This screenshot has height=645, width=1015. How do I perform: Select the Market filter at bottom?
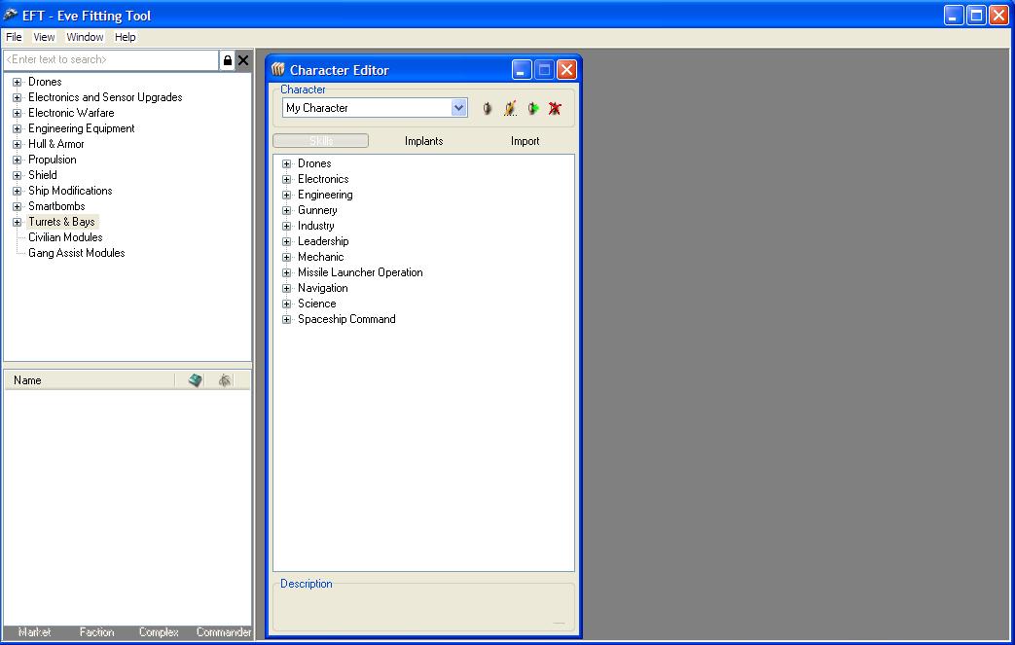click(34, 632)
